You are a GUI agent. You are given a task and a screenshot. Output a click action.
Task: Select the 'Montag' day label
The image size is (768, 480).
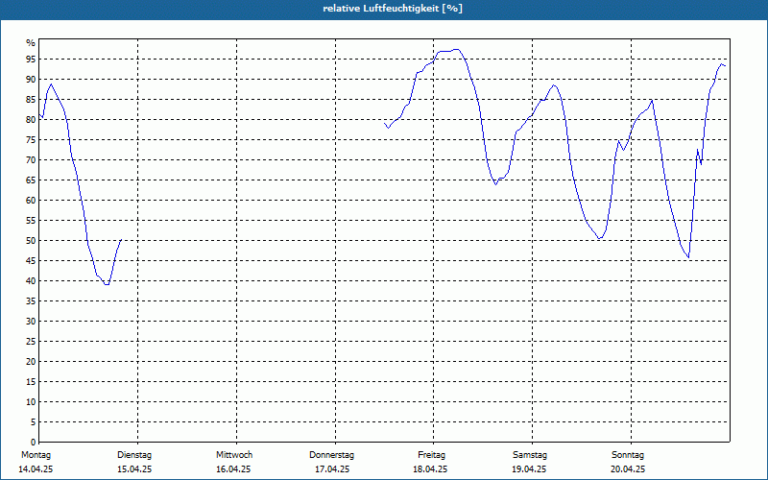tap(36, 455)
